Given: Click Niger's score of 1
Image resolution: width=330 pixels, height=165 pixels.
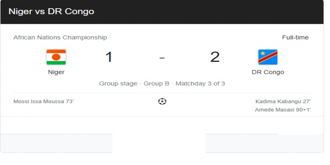Looking at the screenshot, I should tap(109, 57).
